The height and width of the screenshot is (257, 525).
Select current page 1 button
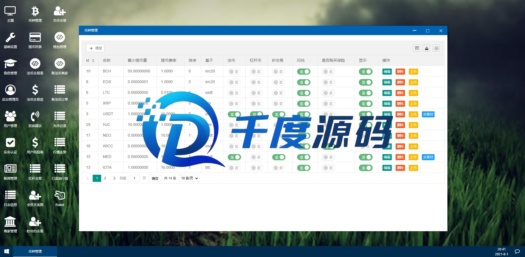97,178
